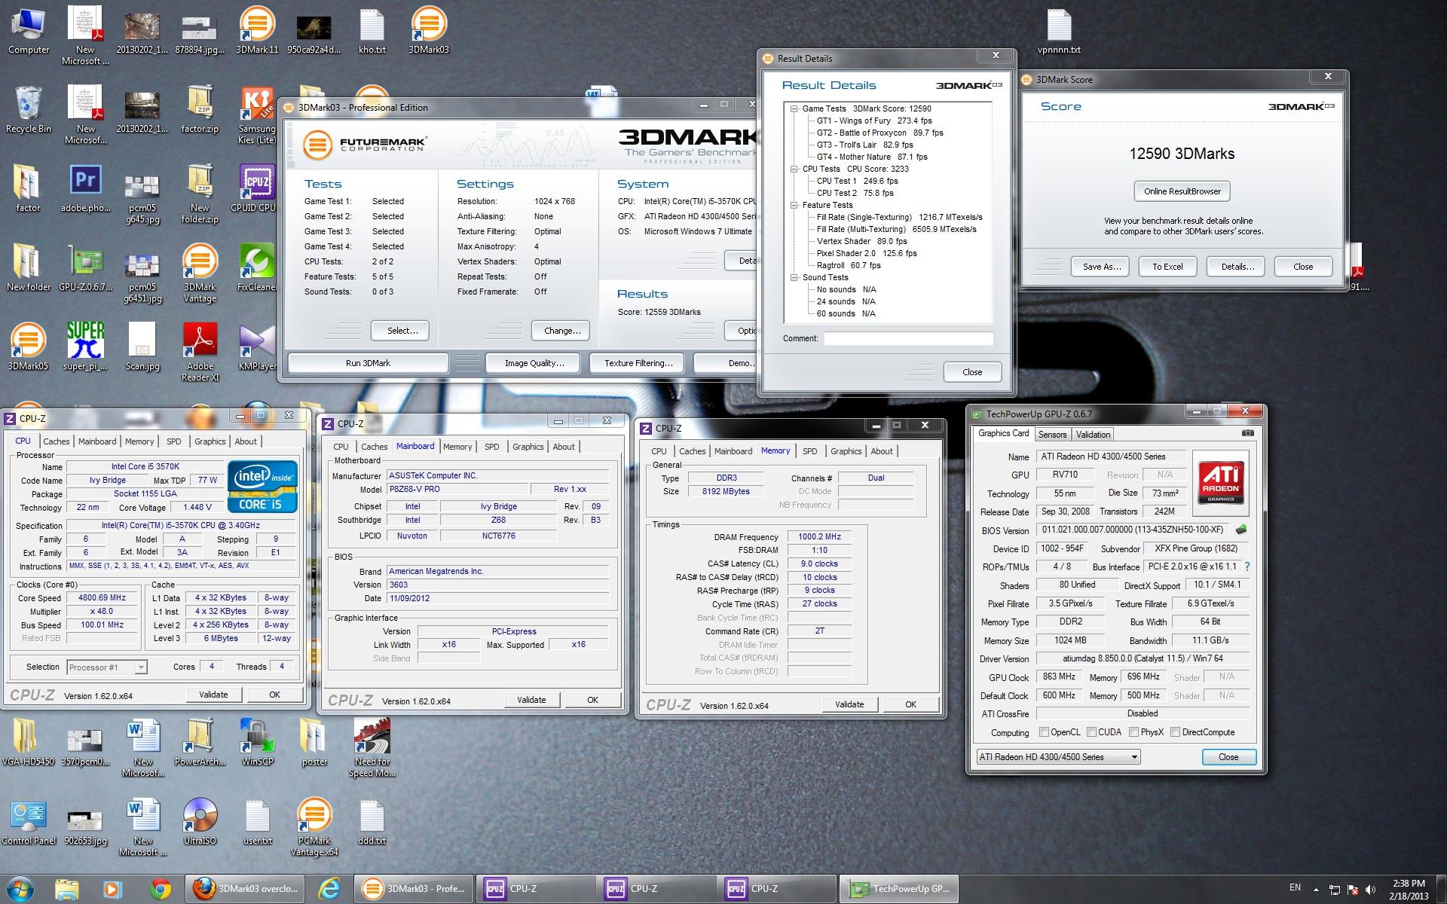Open Internet Explorer from the taskbar
This screenshot has height=904, width=1447.
329,889
